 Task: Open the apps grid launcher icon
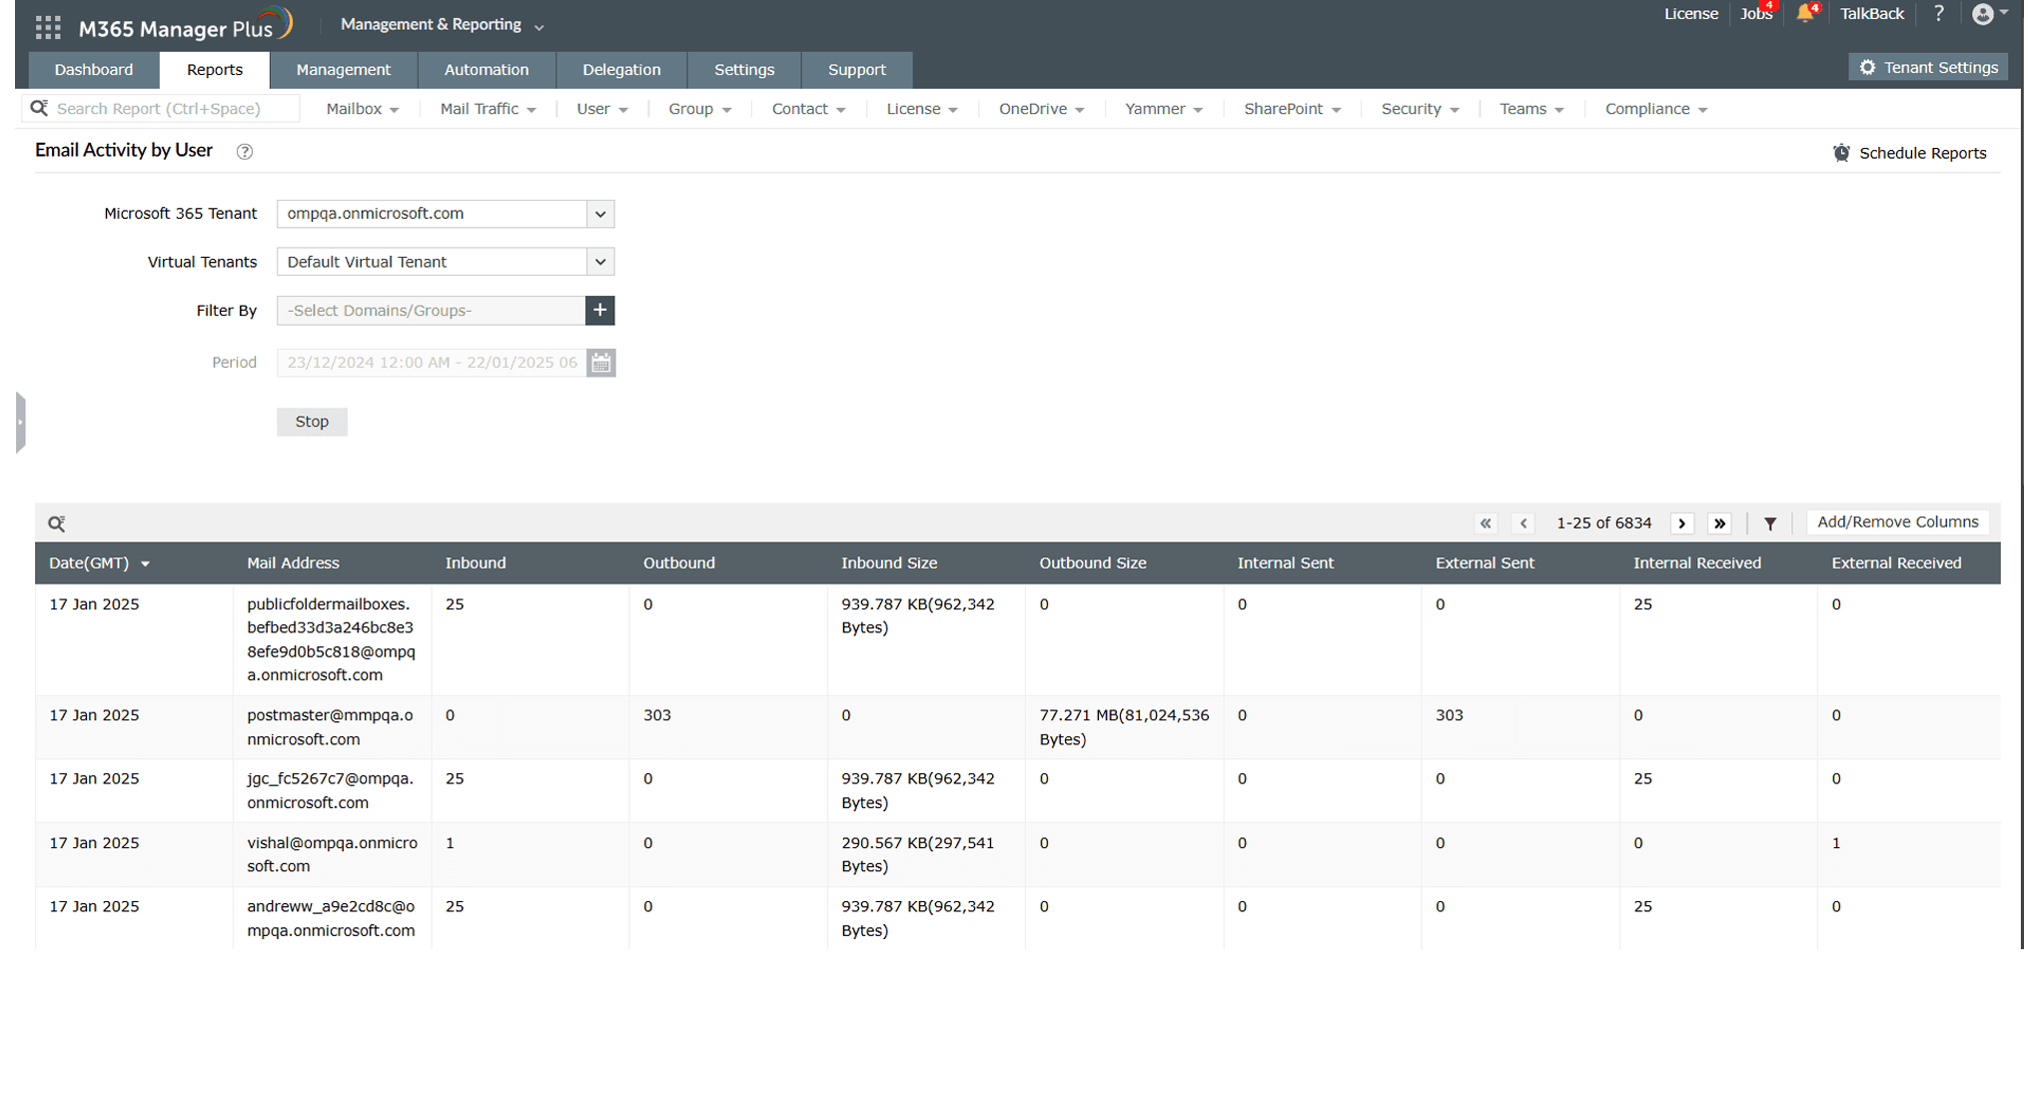coord(47,27)
